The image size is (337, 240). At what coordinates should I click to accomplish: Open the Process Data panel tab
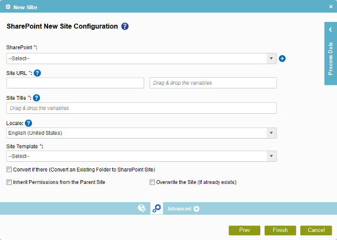click(331, 54)
